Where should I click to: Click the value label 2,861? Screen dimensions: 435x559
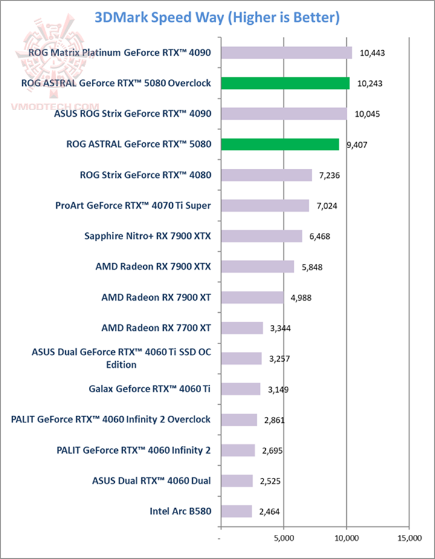point(274,420)
